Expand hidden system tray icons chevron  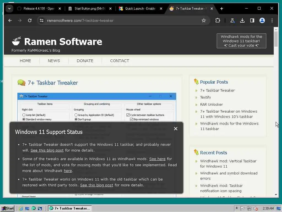pos(237,208)
